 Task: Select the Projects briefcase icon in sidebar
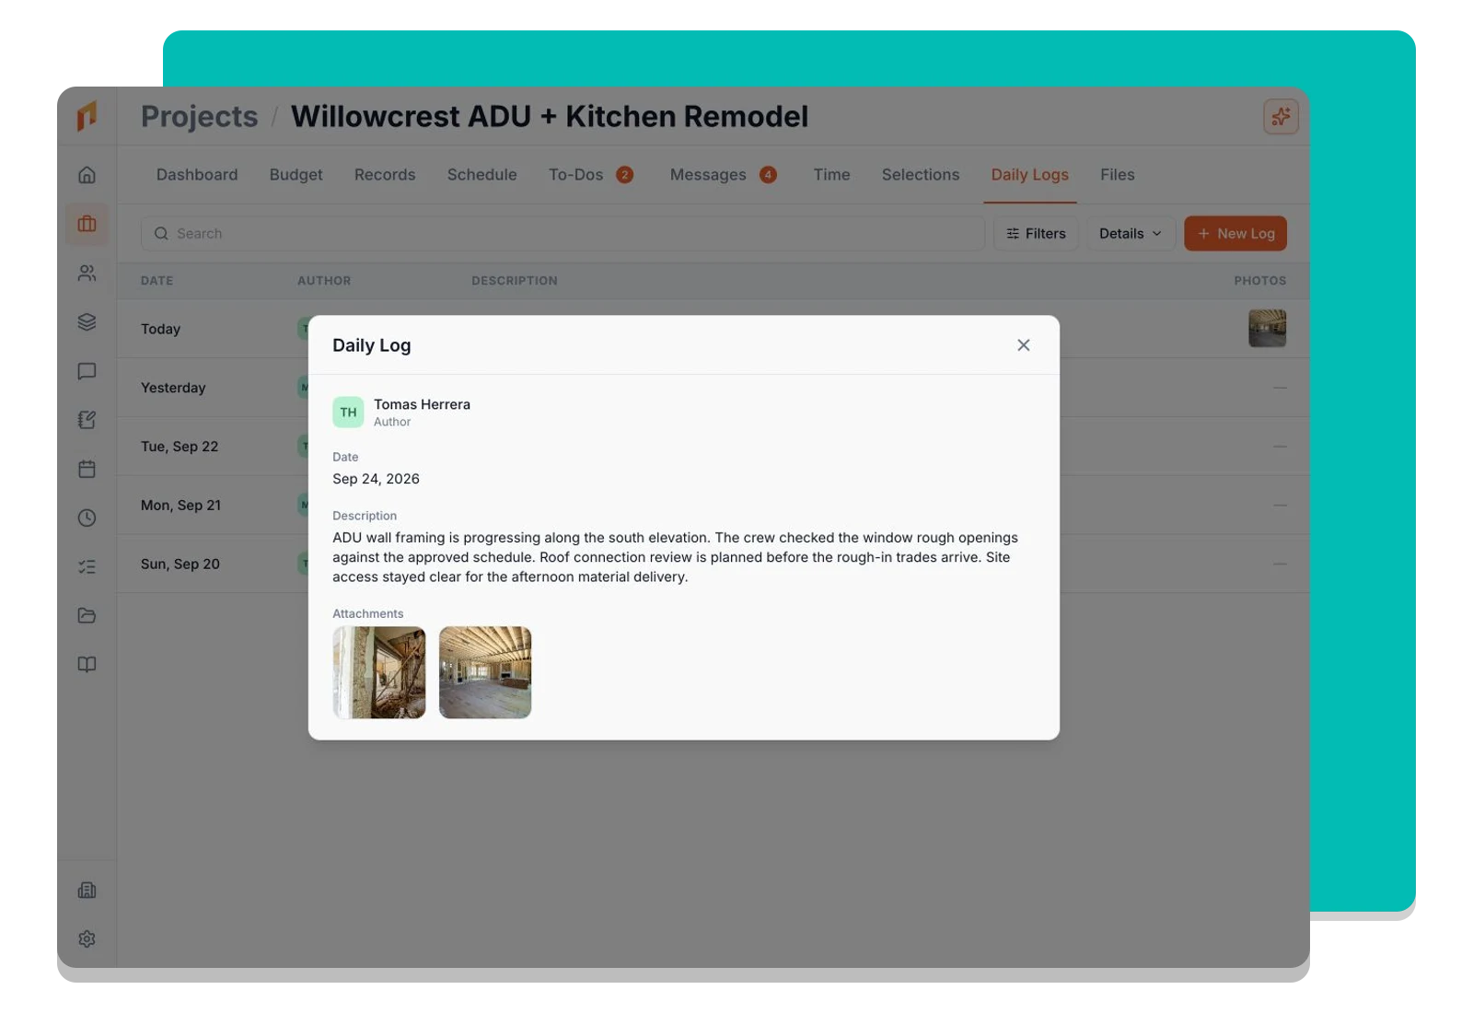tap(87, 224)
